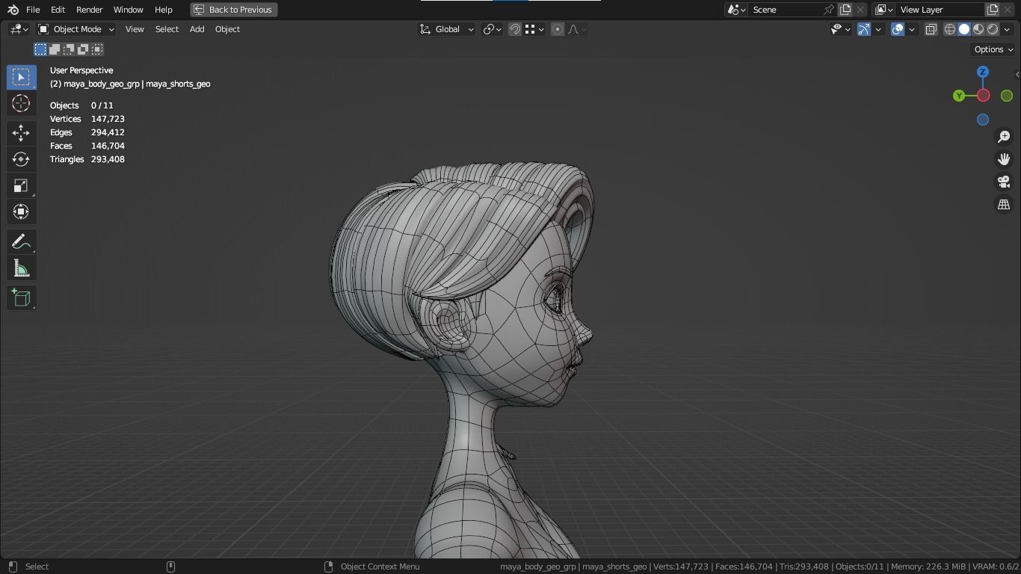Toggle proportional editing

[x=558, y=29]
